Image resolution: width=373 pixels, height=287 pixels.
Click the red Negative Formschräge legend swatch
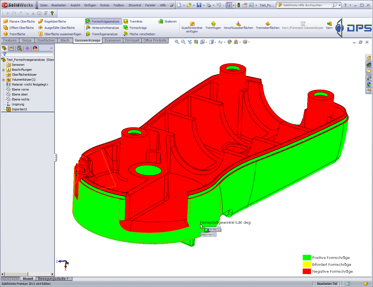point(307,271)
